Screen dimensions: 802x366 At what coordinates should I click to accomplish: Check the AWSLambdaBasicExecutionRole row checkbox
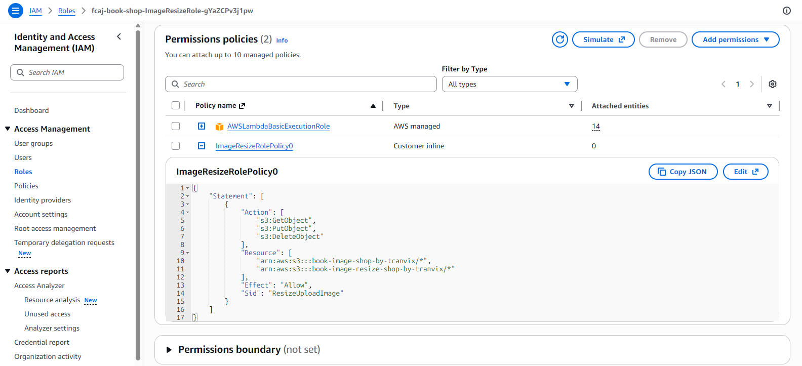click(x=176, y=126)
